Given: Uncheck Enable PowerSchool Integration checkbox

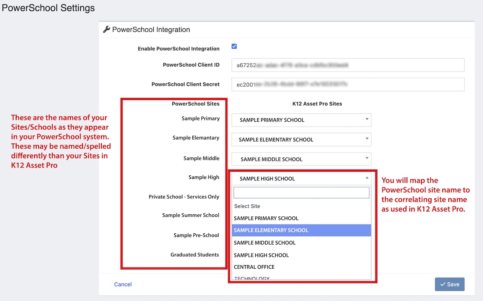Looking at the screenshot, I should (x=234, y=46).
